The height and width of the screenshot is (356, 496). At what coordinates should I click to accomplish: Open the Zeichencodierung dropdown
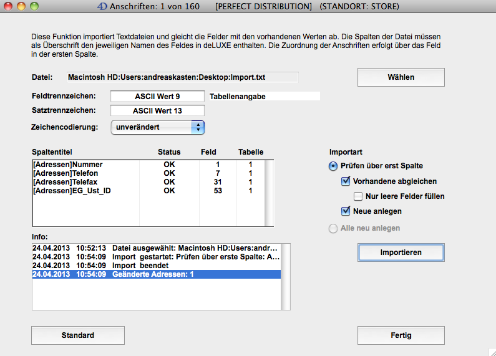coord(157,127)
